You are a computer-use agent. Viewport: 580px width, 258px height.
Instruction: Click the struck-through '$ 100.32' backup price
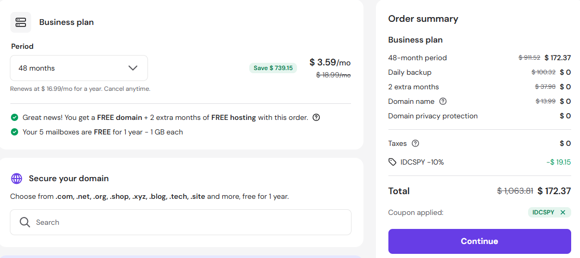(x=544, y=73)
